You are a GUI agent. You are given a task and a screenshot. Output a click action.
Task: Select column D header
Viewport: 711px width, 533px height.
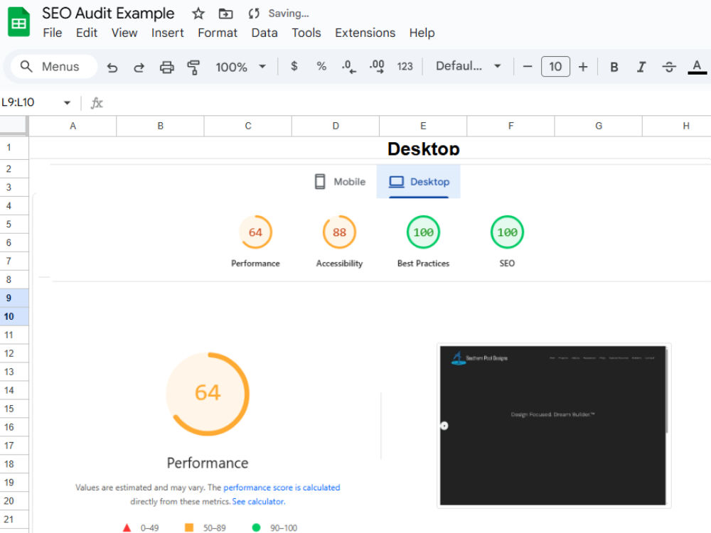(336, 126)
